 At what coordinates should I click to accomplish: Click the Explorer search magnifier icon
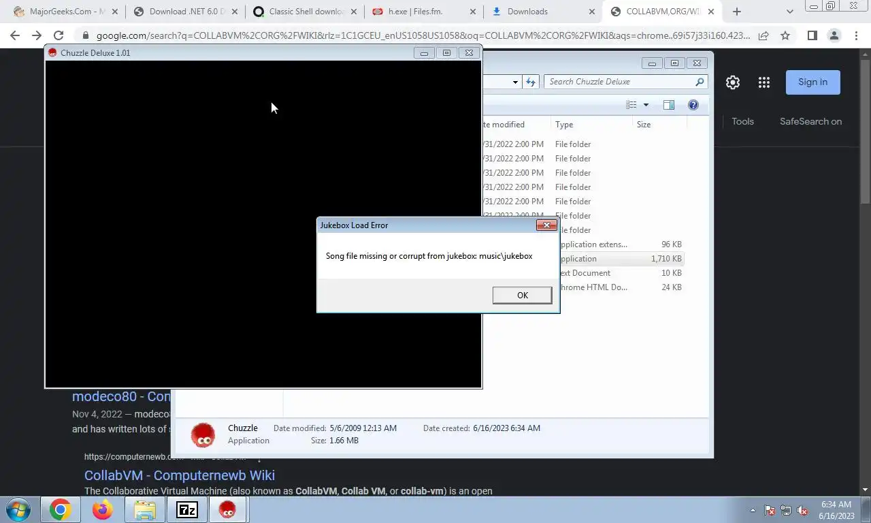coord(700,82)
